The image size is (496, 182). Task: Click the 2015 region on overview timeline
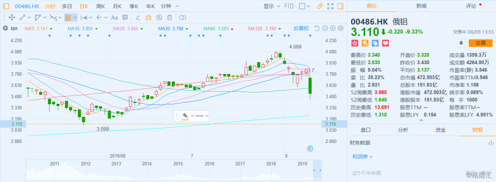(179, 164)
